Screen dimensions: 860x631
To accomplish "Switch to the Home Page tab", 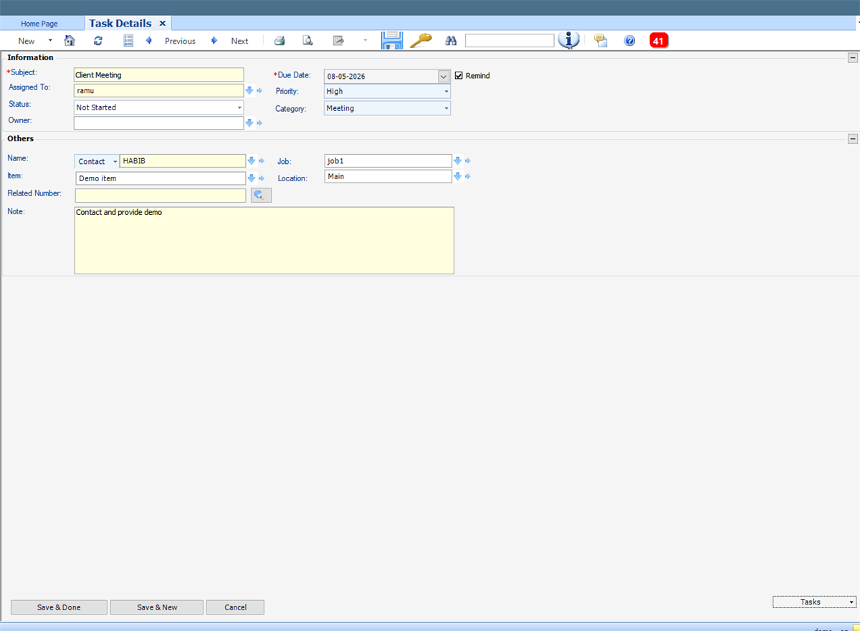I will point(39,24).
